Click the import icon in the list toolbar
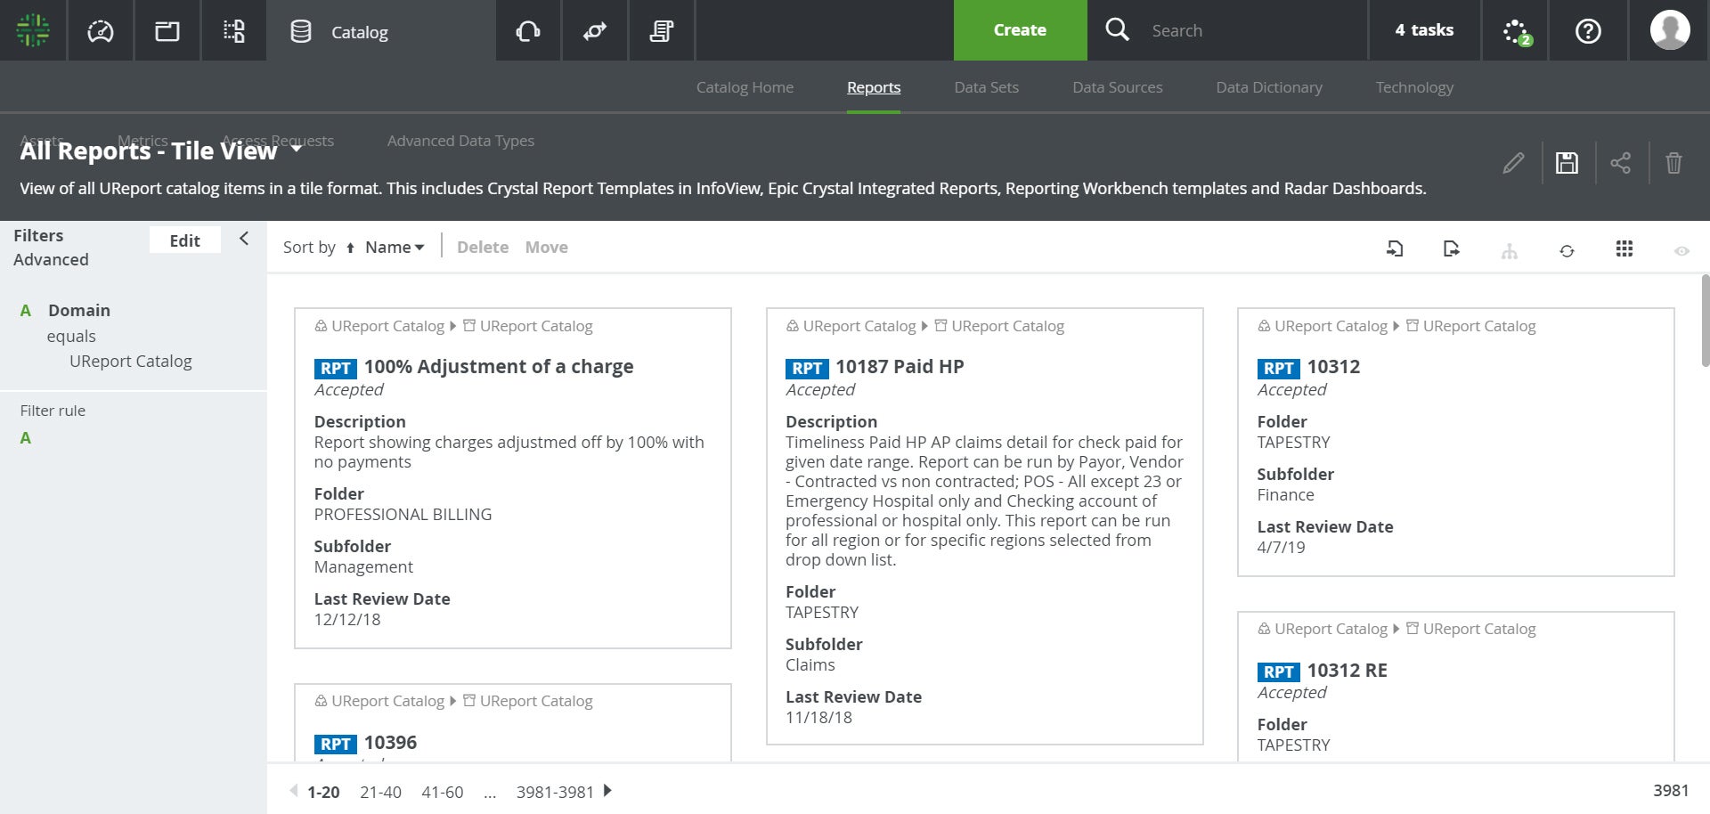The height and width of the screenshot is (814, 1710). pos(1395,248)
